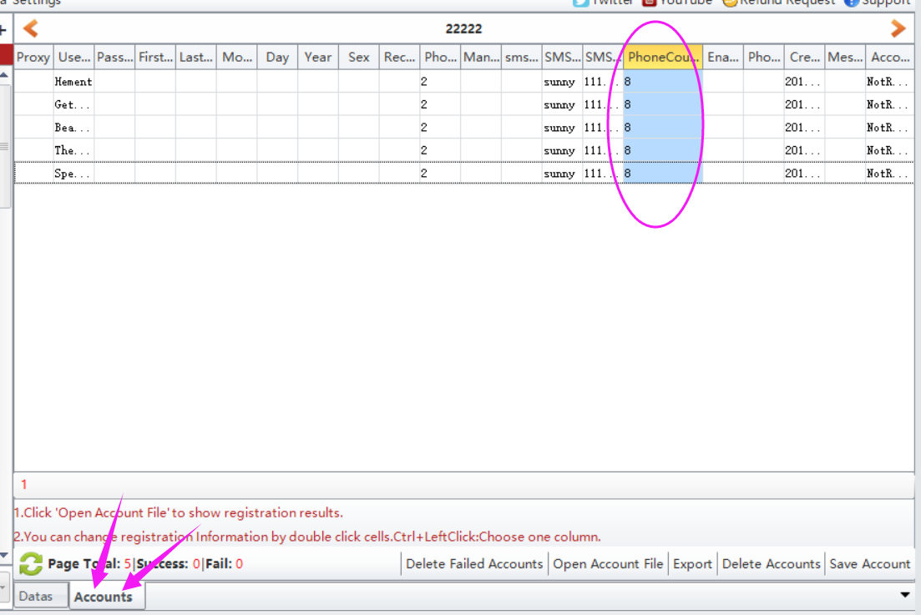Click the Proxy column header
The height and width of the screenshot is (615, 921).
tap(33, 58)
